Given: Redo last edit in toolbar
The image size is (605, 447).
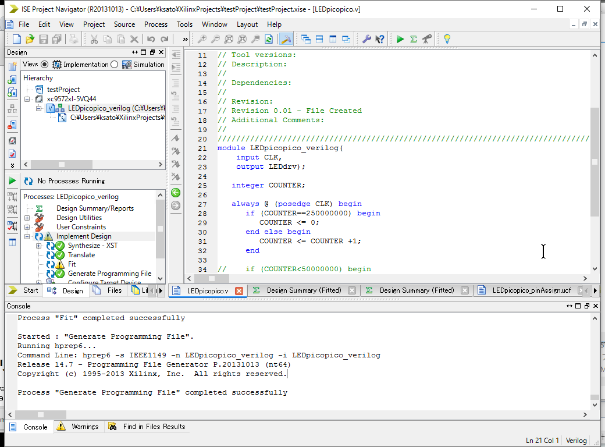Looking at the screenshot, I should [x=165, y=39].
